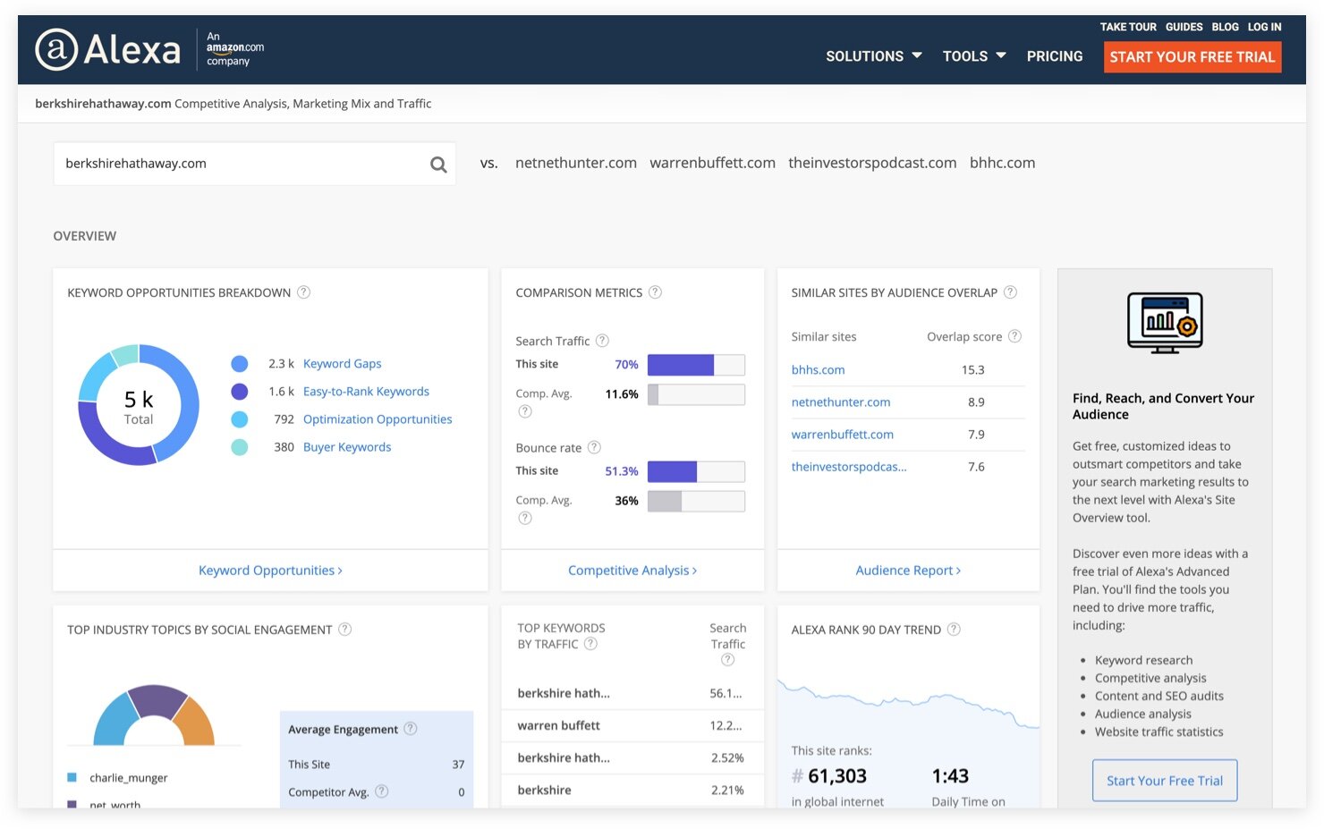Viewport: 1324px width, 829px height.
Task: Open Similar Sites by Audience Overlap help icon
Action: [x=1010, y=292]
